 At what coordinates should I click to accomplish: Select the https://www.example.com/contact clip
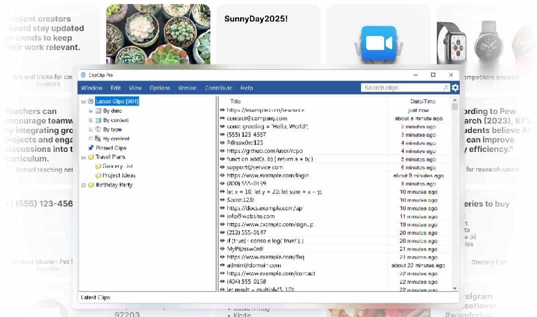pyautogui.click(x=271, y=273)
